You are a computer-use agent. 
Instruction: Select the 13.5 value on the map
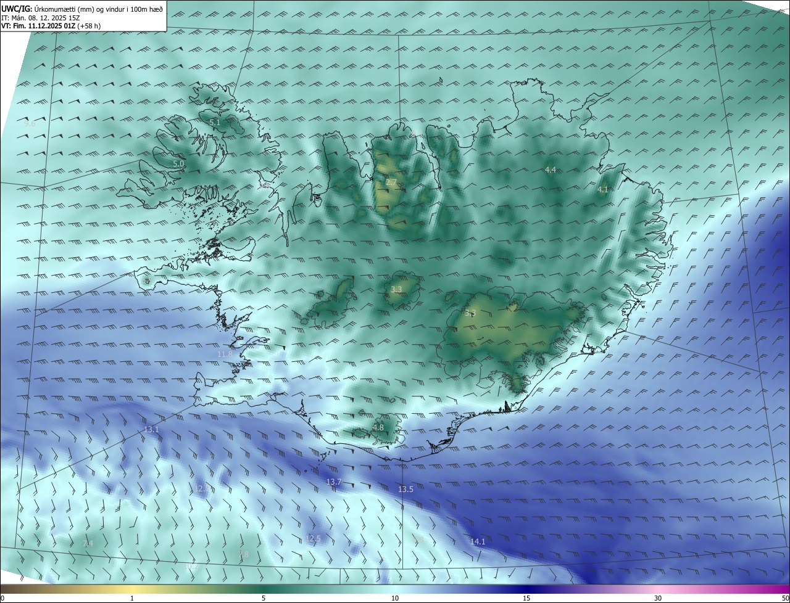coord(405,489)
